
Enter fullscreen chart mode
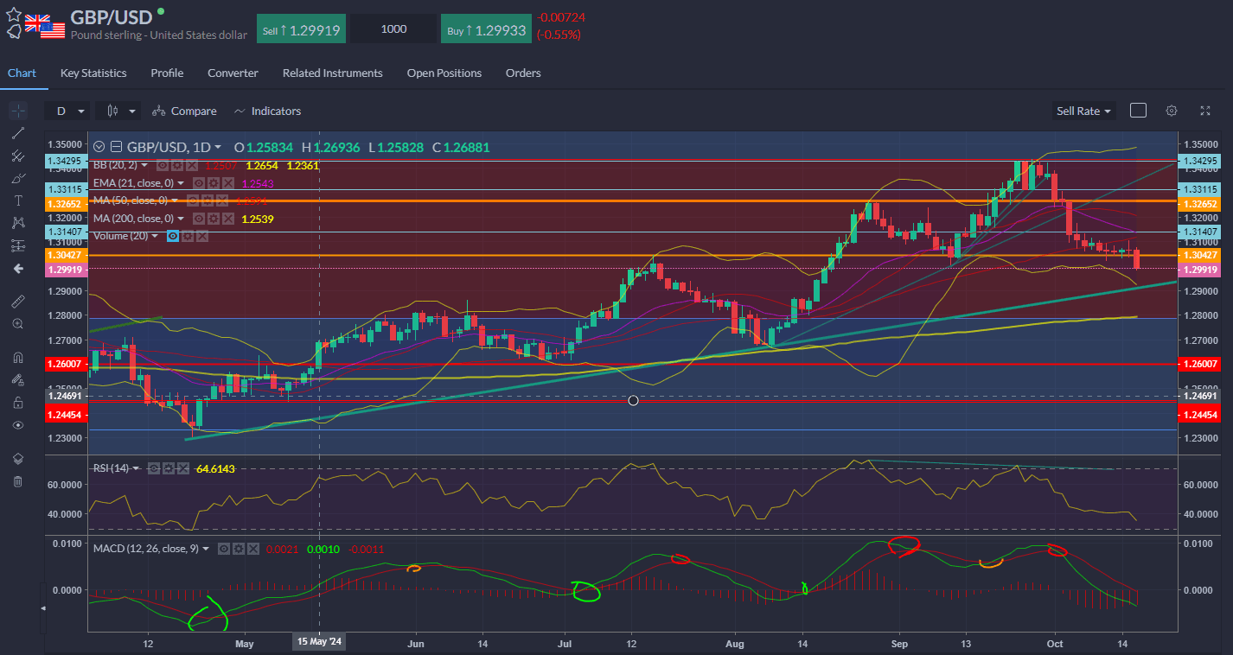pyautogui.click(x=1205, y=111)
